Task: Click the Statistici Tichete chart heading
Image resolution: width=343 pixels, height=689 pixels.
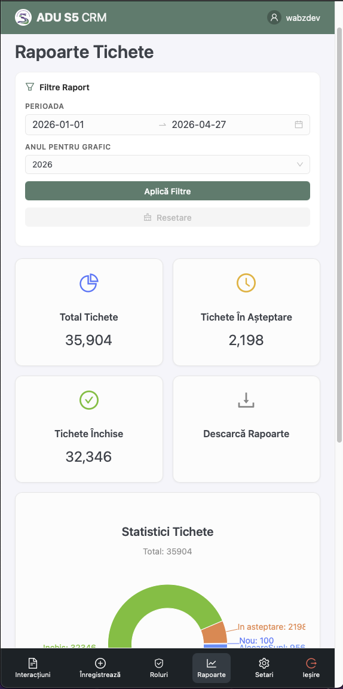Action: 167,532
